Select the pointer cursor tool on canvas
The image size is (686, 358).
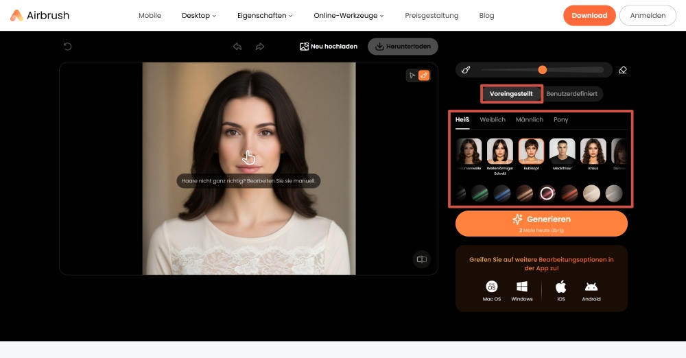pos(412,75)
